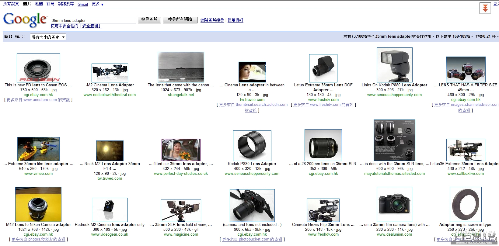Image resolution: width=499 pixels, height=246 pixels.
Task: Click tw.truveo.com under Rock M2 result
Action: 110,178
